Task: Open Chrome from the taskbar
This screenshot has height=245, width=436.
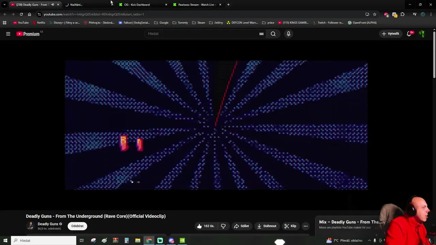Action: [x=149, y=241]
